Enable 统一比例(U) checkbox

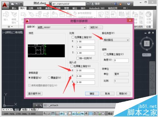(x=78, y=58)
